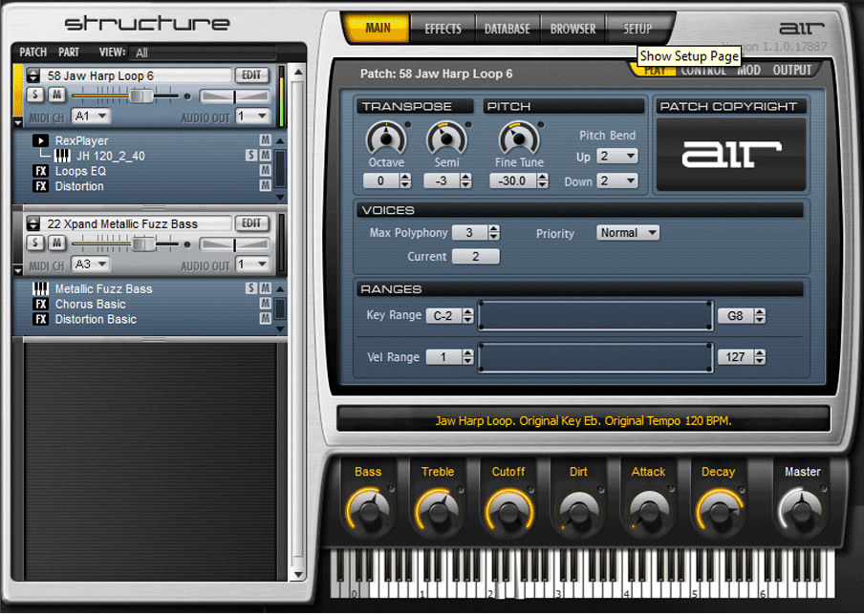Mute the Distortion Basic effect

click(x=266, y=320)
